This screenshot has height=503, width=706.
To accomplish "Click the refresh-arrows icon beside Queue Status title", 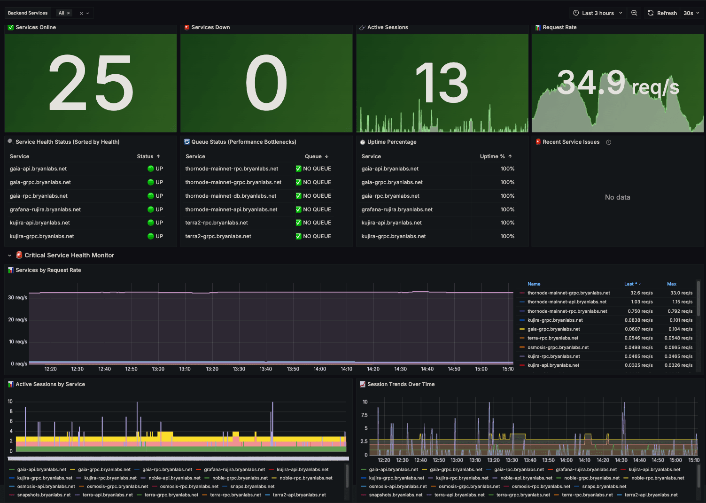I will (187, 141).
